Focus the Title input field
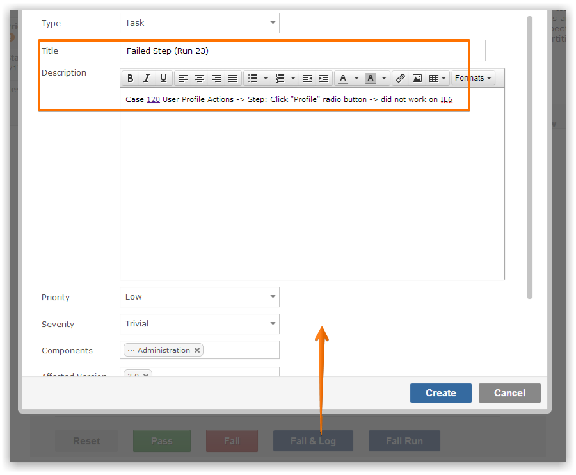The image size is (576, 475). point(303,51)
